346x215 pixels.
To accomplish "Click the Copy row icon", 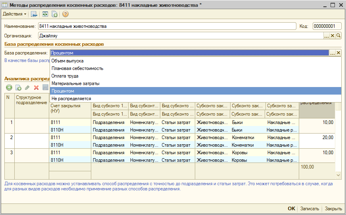I will pos(18,87).
